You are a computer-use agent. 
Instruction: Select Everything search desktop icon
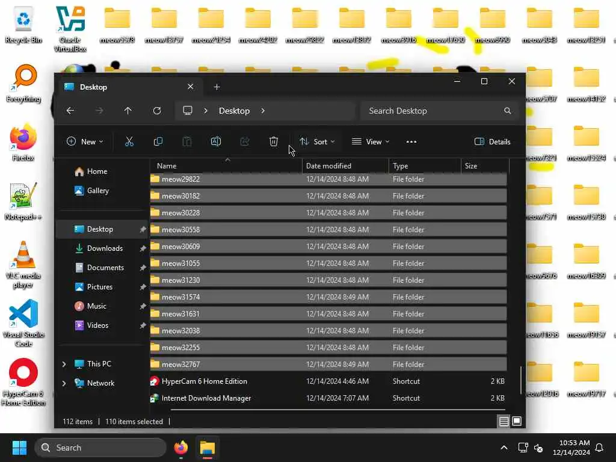pyautogui.click(x=23, y=84)
